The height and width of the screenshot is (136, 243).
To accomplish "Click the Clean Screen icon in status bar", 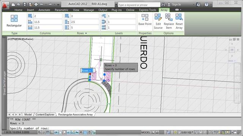I will tap(235, 132).
